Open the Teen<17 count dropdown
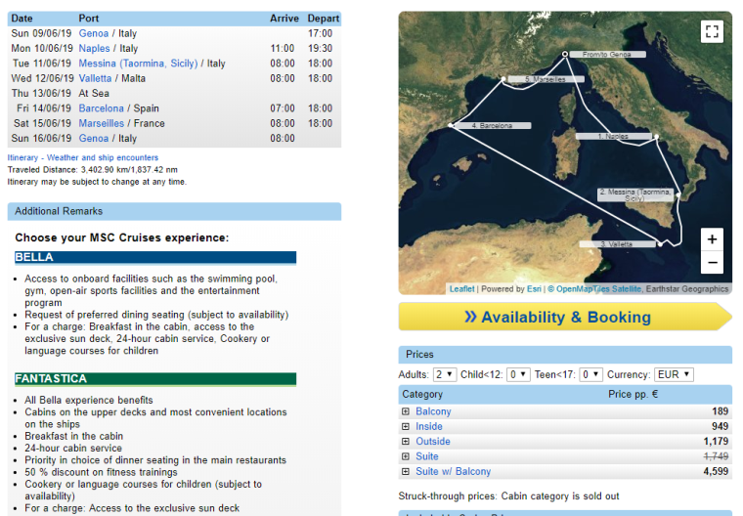Screen dimensions: 743x516 coord(591,374)
